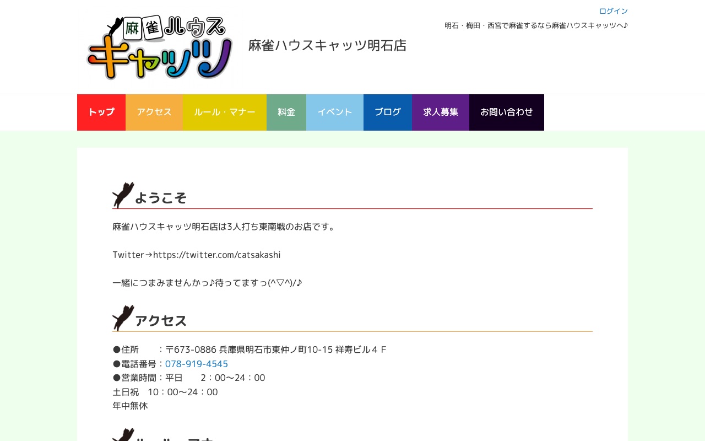Open the ブログ navigation item

point(388,112)
